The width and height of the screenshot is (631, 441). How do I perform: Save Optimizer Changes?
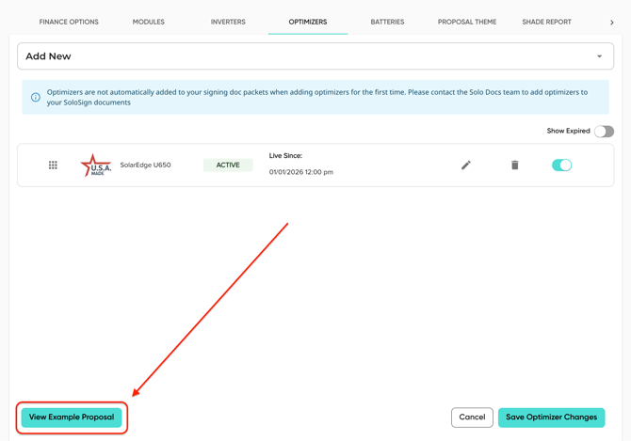[x=551, y=417]
